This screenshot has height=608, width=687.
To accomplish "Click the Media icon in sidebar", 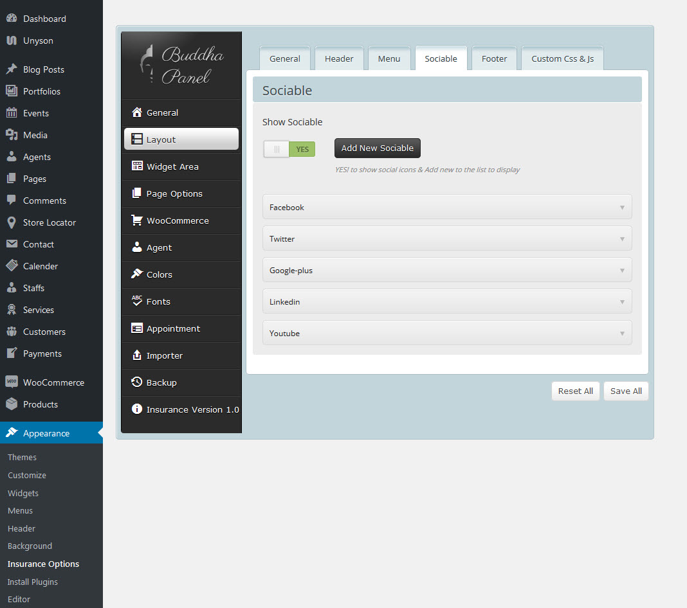I will tap(12, 135).
